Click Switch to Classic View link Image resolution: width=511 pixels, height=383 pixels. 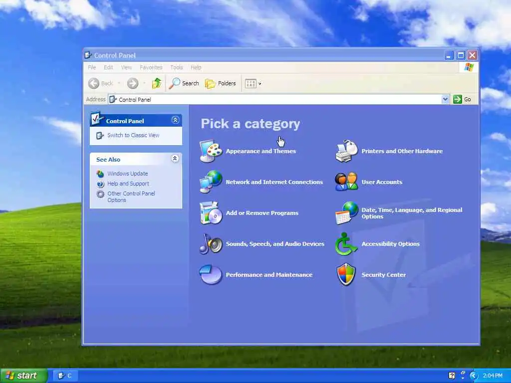(133, 135)
